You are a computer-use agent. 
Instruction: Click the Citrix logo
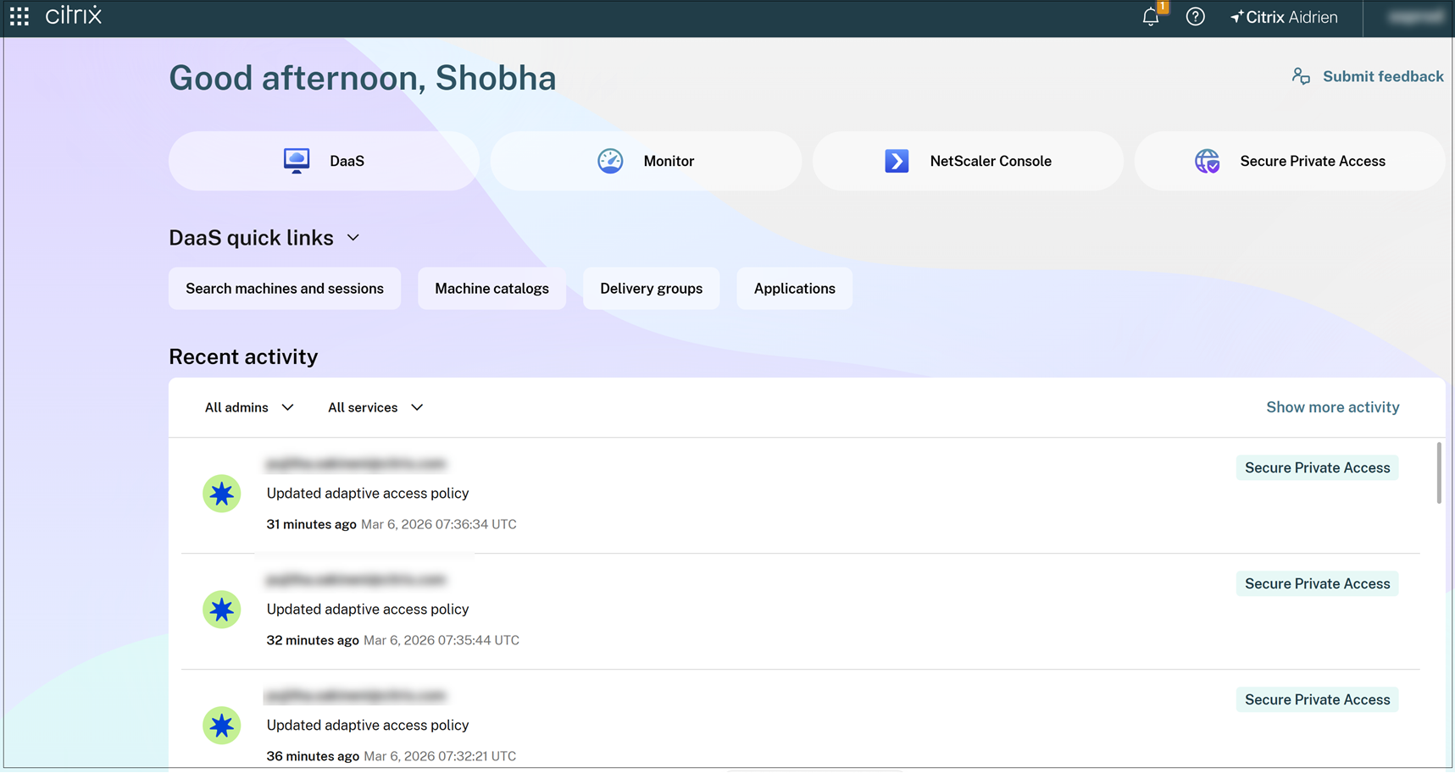coord(74,15)
